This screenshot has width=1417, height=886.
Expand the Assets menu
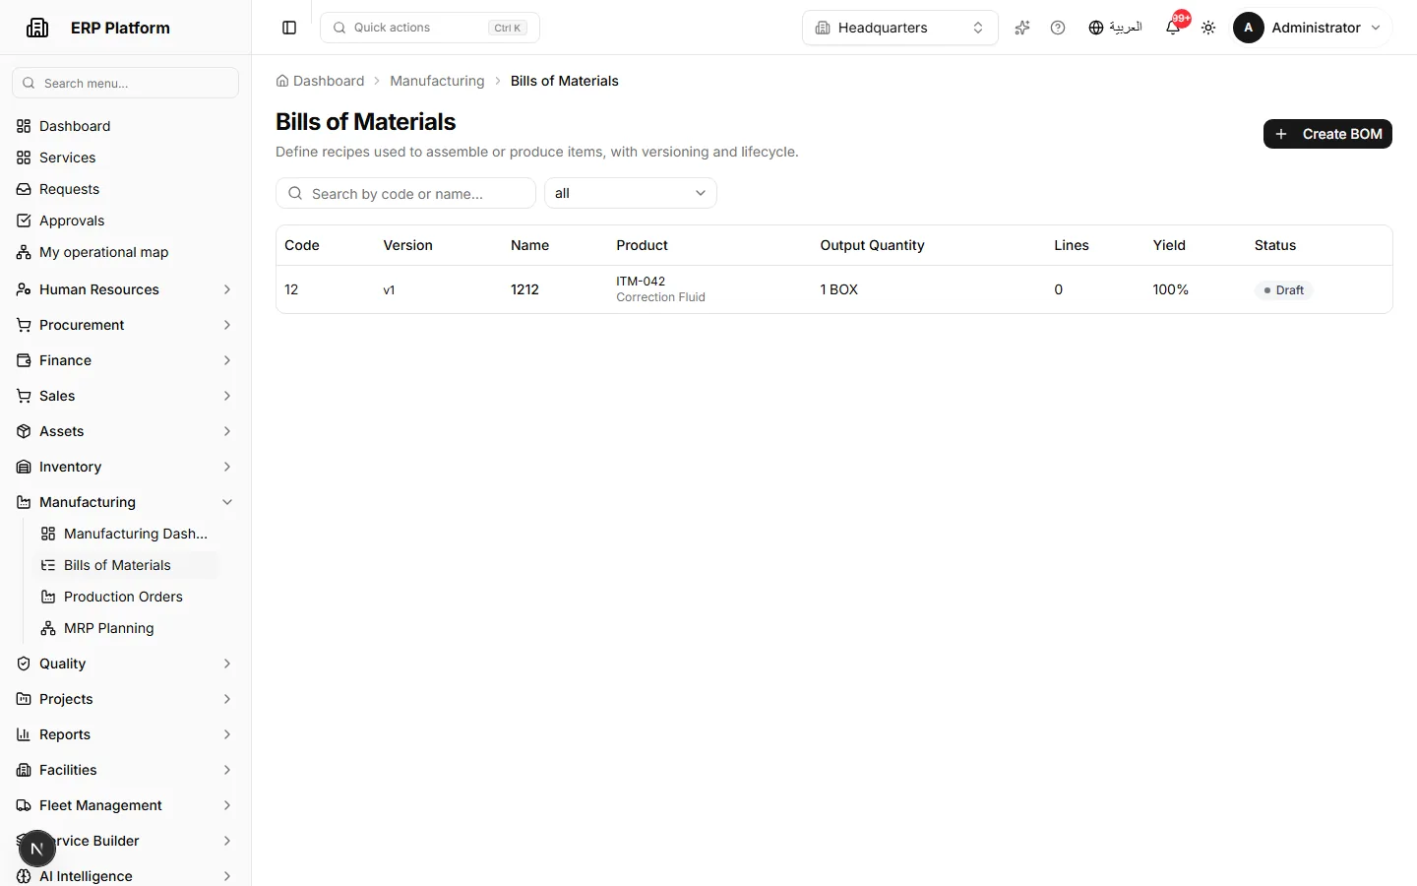126,431
